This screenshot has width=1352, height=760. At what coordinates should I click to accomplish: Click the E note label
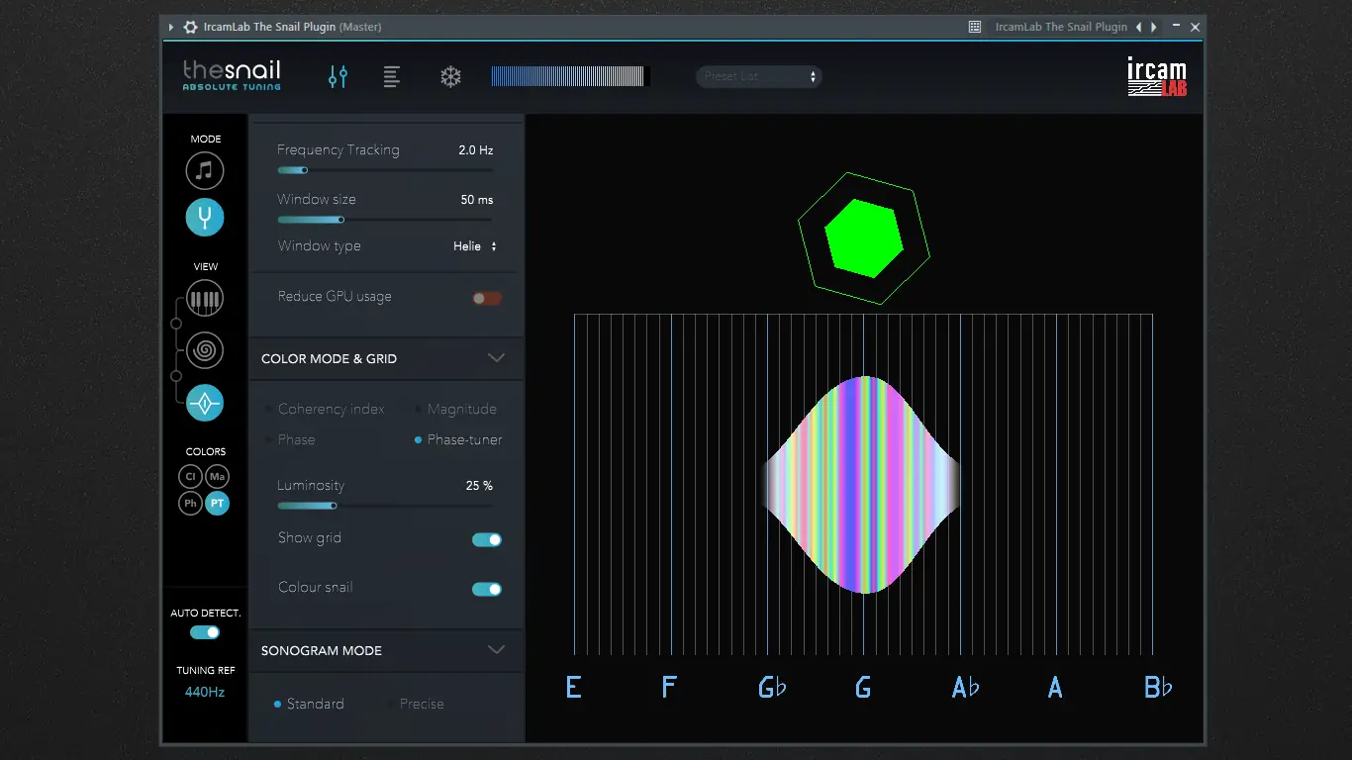573,687
